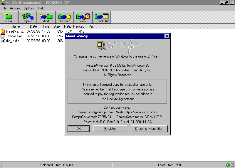Click the http://www.winzip.com web address

click(141, 112)
